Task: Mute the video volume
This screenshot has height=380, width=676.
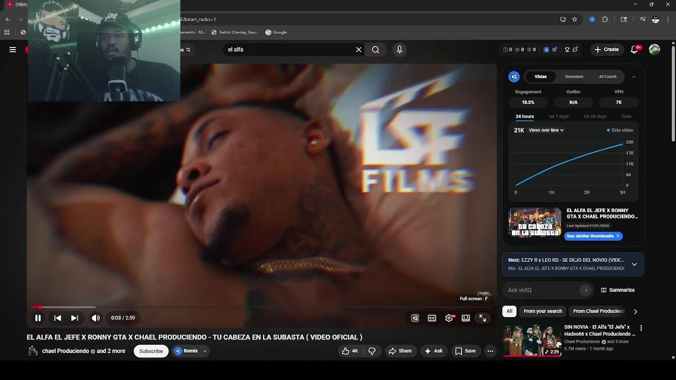Action: pos(96,318)
